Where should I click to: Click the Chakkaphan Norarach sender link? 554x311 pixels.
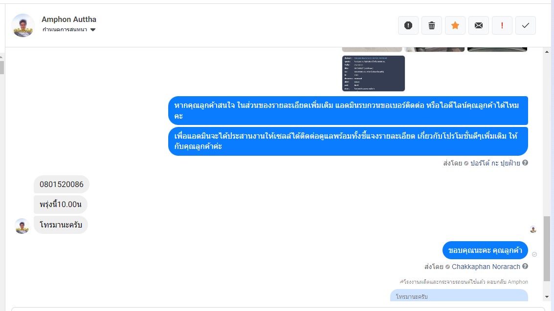click(486, 267)
